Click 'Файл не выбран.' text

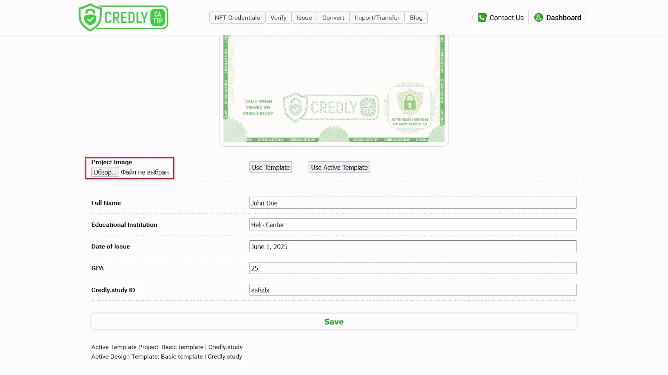(146, 172)
